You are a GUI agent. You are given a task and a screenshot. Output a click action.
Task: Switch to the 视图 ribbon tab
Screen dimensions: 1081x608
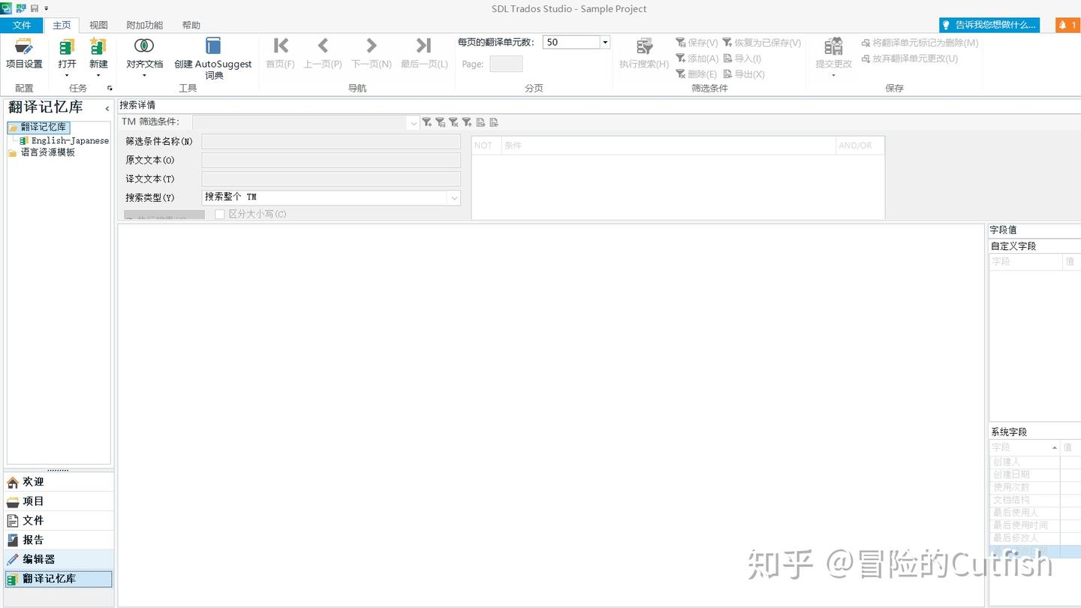point(98,25)
